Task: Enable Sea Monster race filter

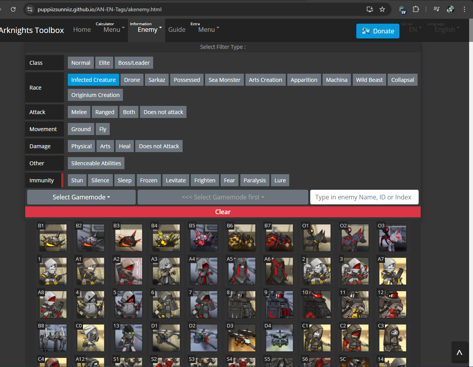Action: click(x=224, y=80)
